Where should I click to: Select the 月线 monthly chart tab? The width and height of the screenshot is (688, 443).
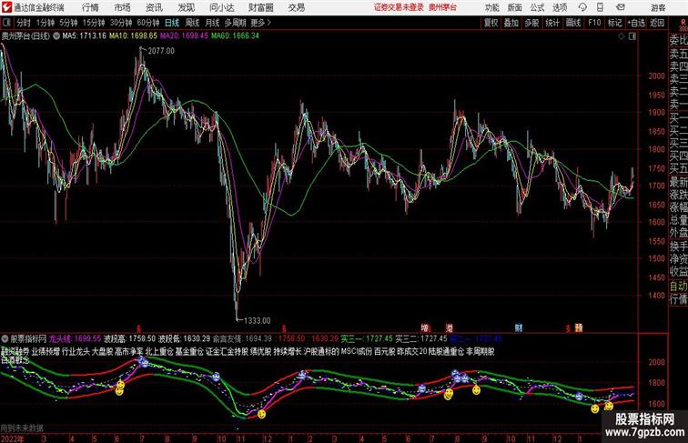(x=212, y=23)
